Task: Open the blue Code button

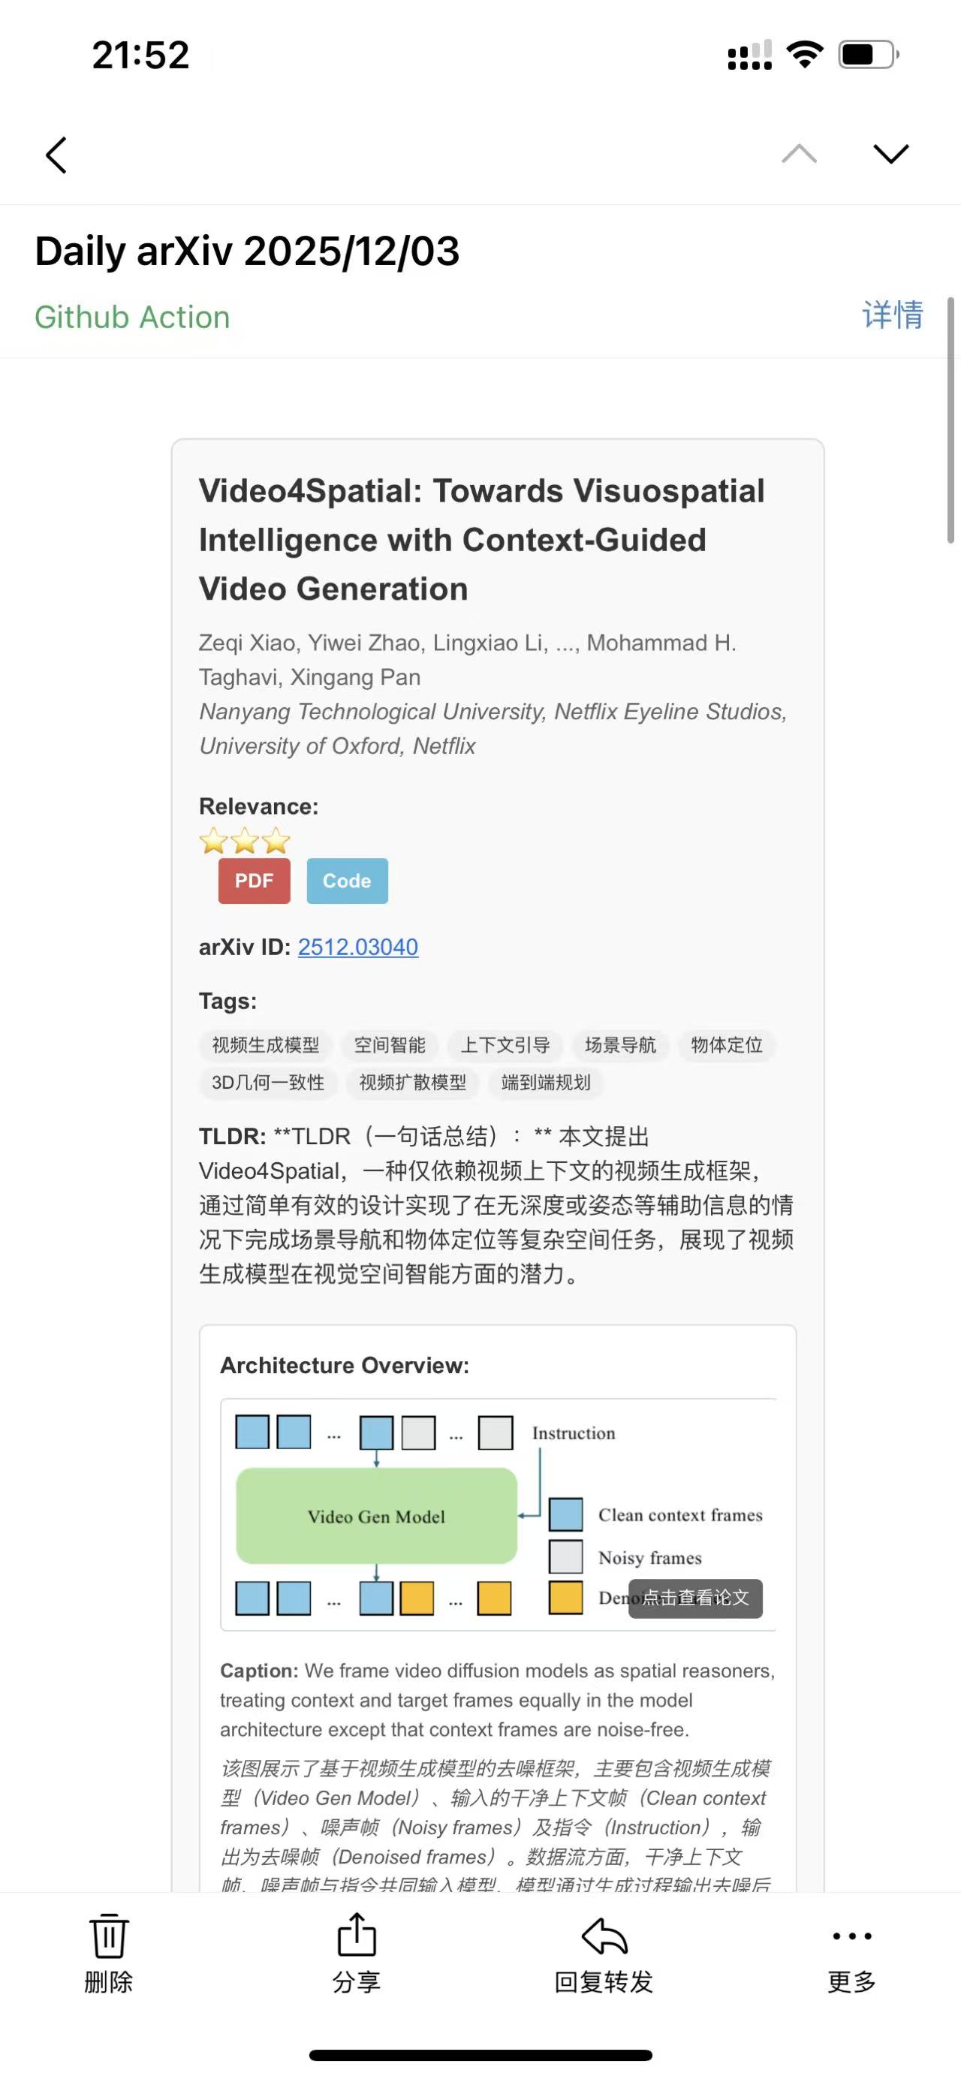Action: tap(347, 881)
